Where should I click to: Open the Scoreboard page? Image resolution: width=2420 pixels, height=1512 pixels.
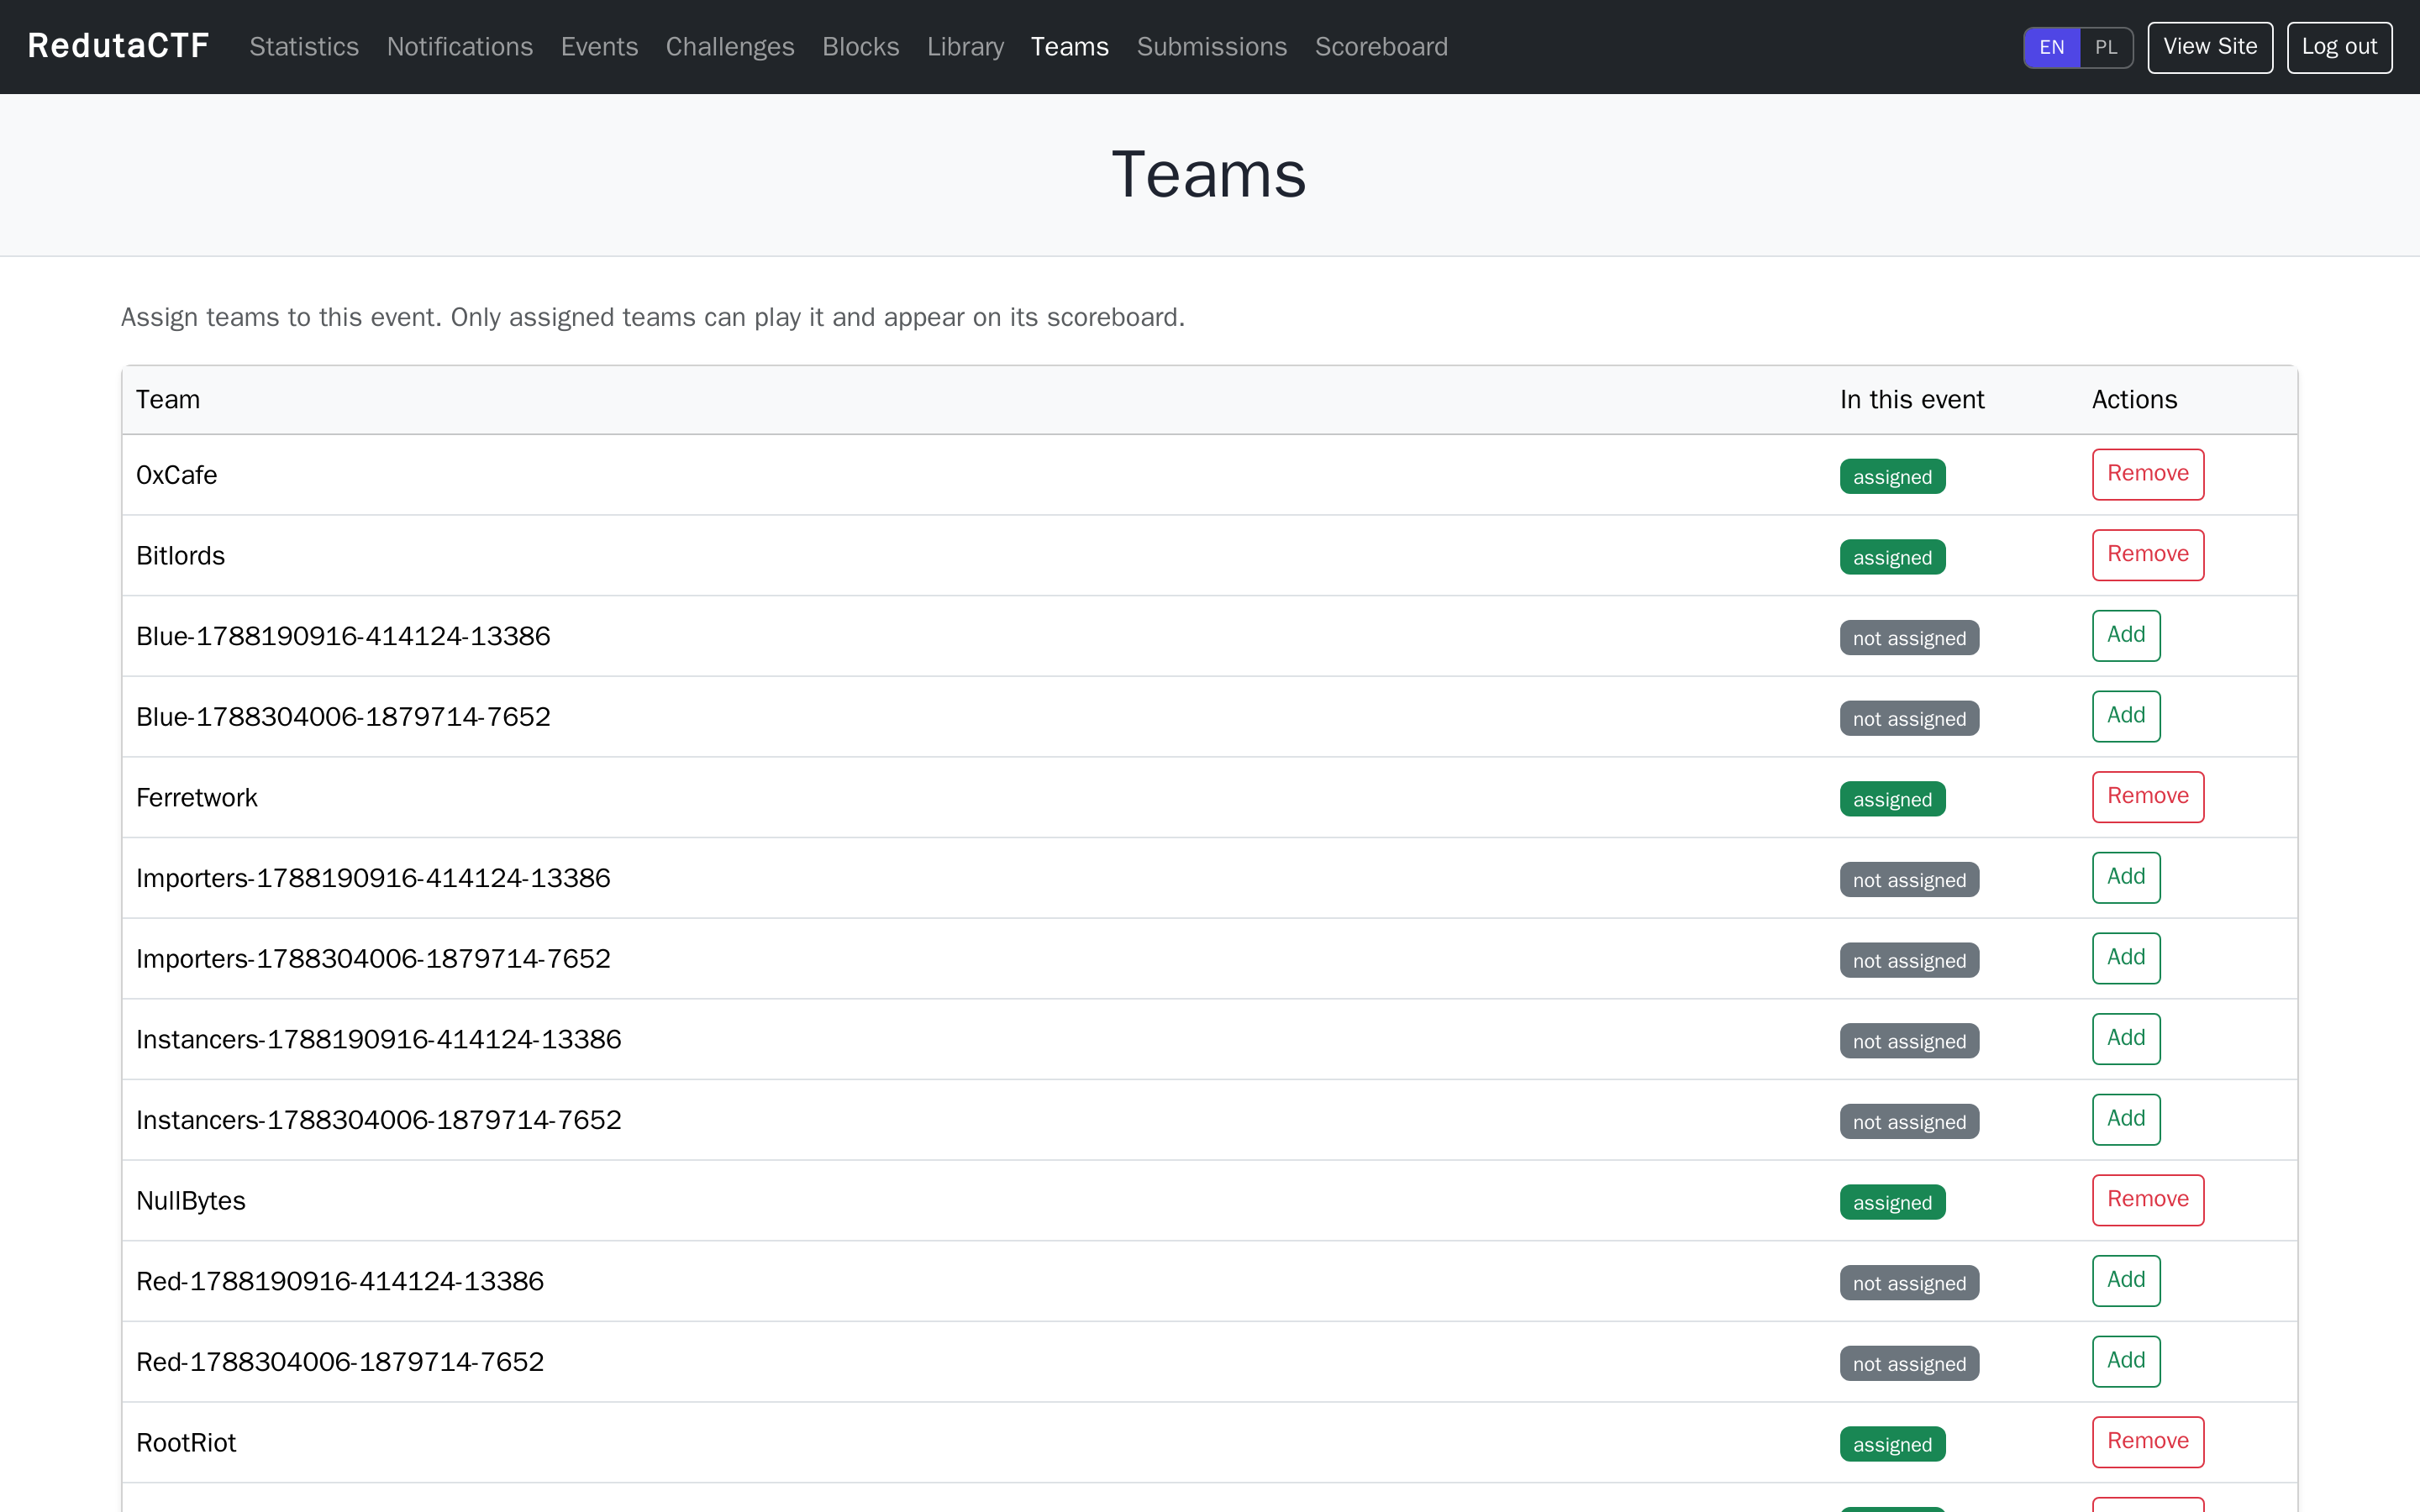point(1381,47)
